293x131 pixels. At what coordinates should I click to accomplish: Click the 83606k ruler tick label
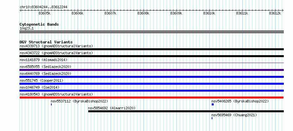[x=77, y=13]
